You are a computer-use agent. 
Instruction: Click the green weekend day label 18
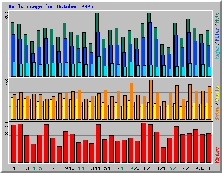124,168
